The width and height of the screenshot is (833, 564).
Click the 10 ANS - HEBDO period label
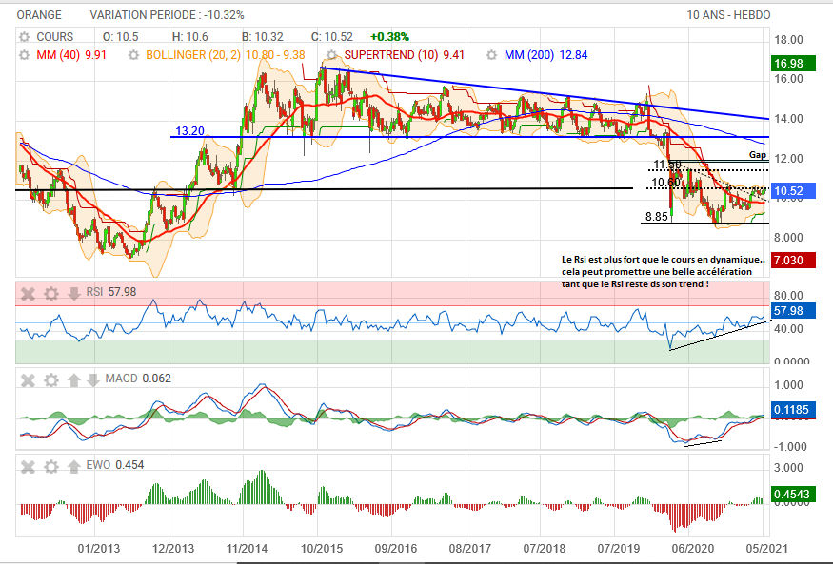(x=728, y=15)
